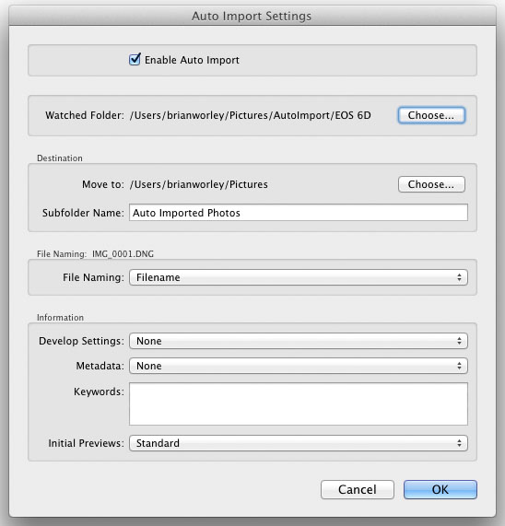Click the Destination section heading
The height and width of the screenshot is (526, 505).
tap(60, 158)
